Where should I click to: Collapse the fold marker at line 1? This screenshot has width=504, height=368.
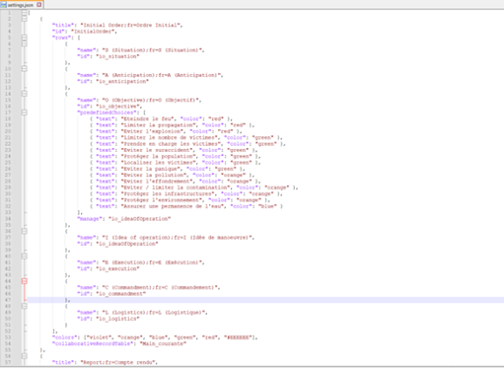point(25,13)
